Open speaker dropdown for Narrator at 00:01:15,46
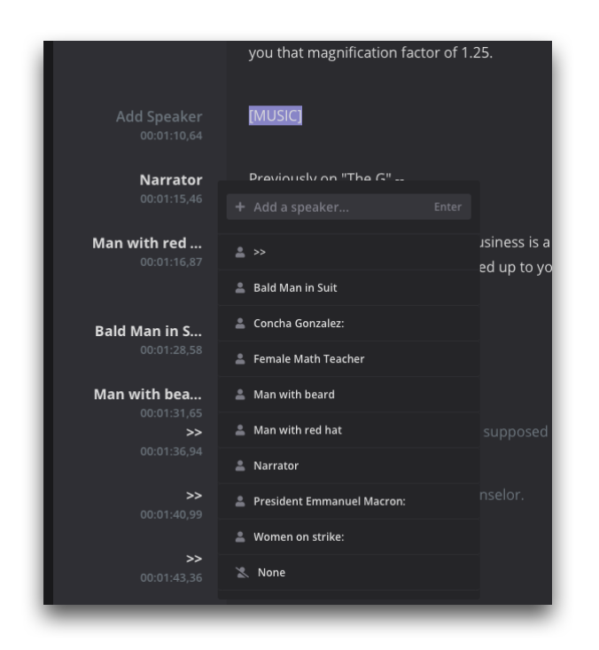This screenshot has height=650, width=599. [x=171, y=180]
